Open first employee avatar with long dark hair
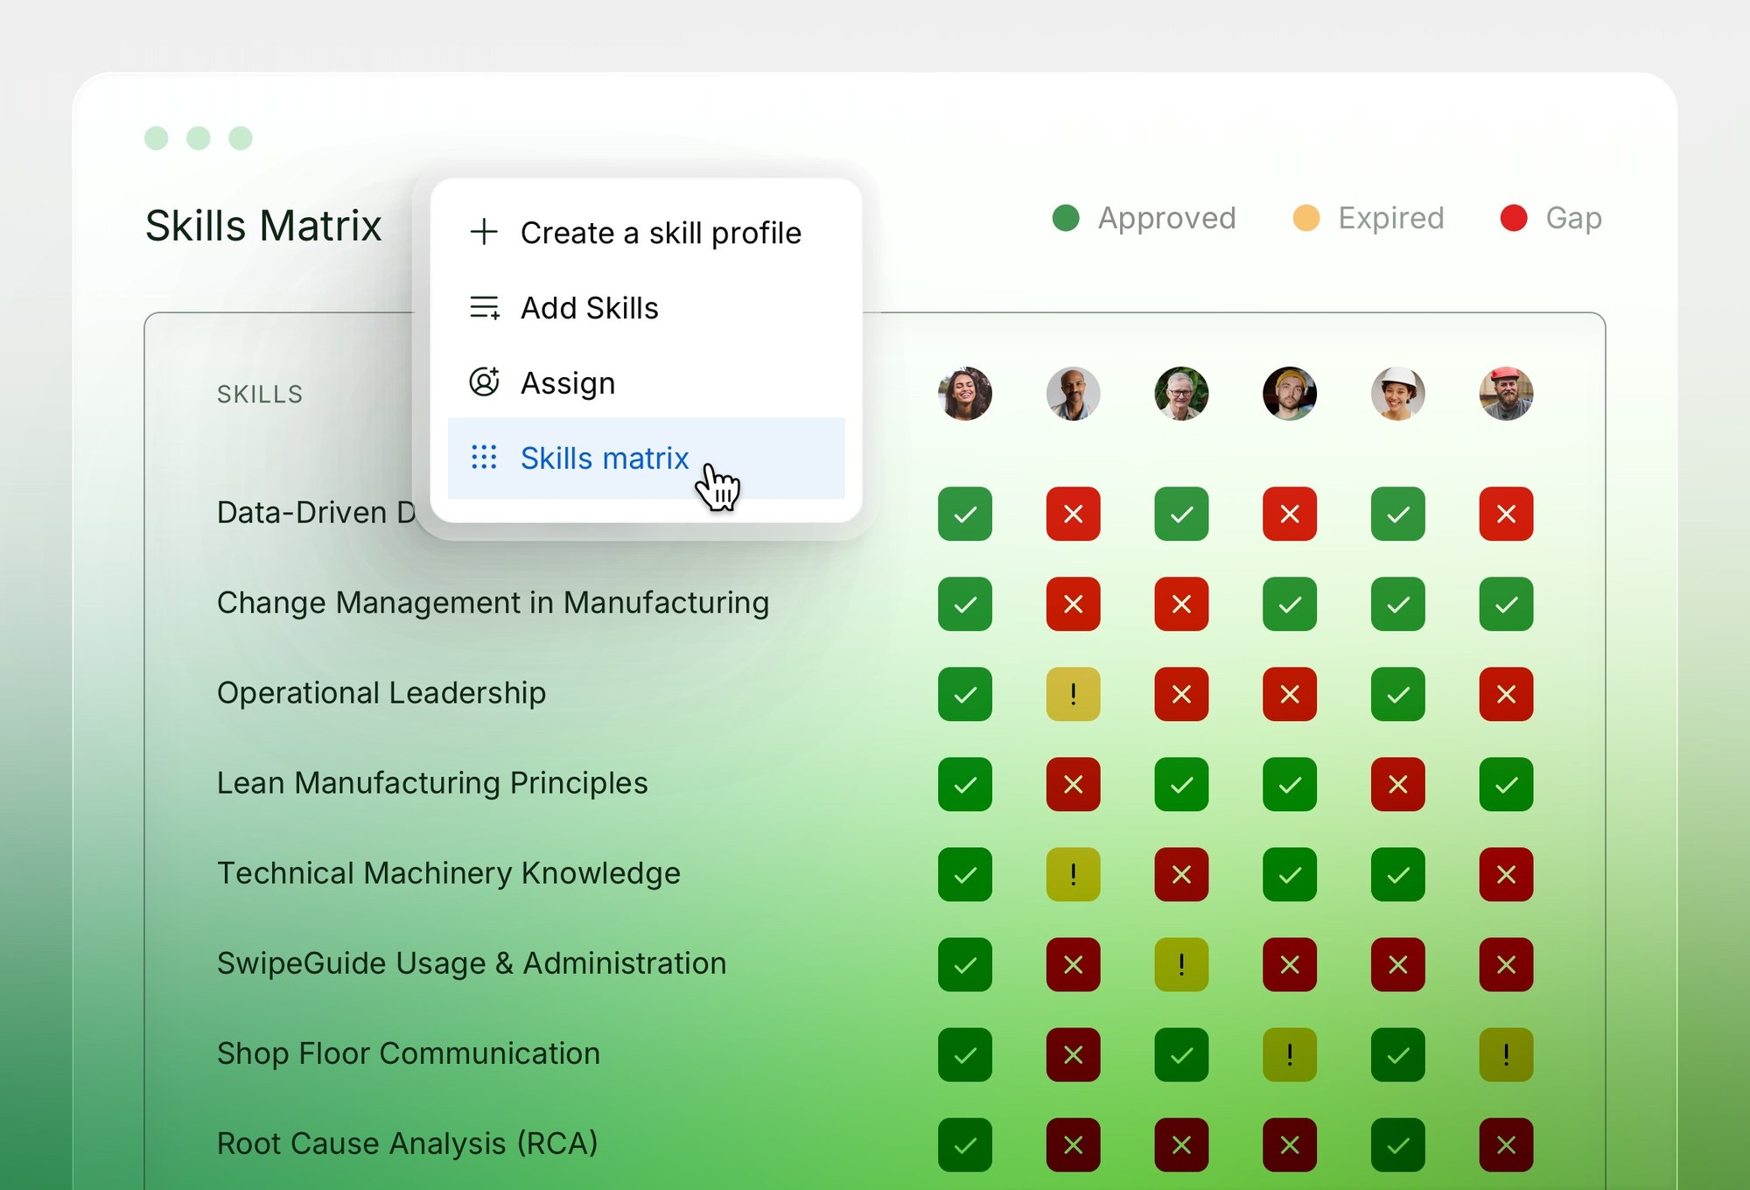The width and height of the screenshot is (1750, 1190). (x=965, y=394)
